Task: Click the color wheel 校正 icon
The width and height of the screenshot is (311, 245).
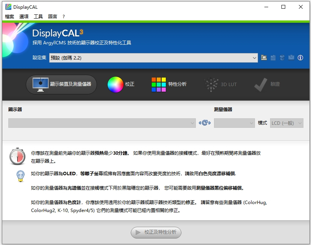Action: [x=116, y=84]
